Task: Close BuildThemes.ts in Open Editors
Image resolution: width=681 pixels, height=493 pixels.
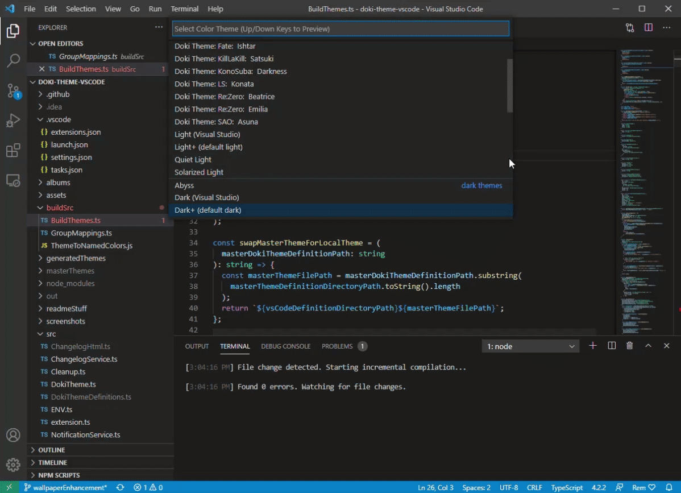Action: pos(41,69)
